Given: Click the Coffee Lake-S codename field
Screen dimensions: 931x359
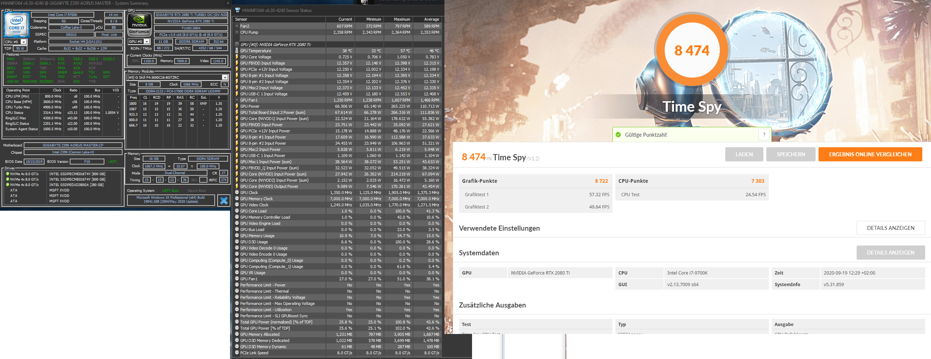Looking at the screenshot, I should click(71, 28).
